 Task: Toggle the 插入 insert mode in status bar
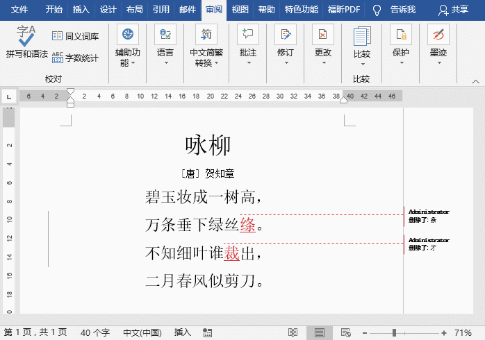[x=182, y=332]
